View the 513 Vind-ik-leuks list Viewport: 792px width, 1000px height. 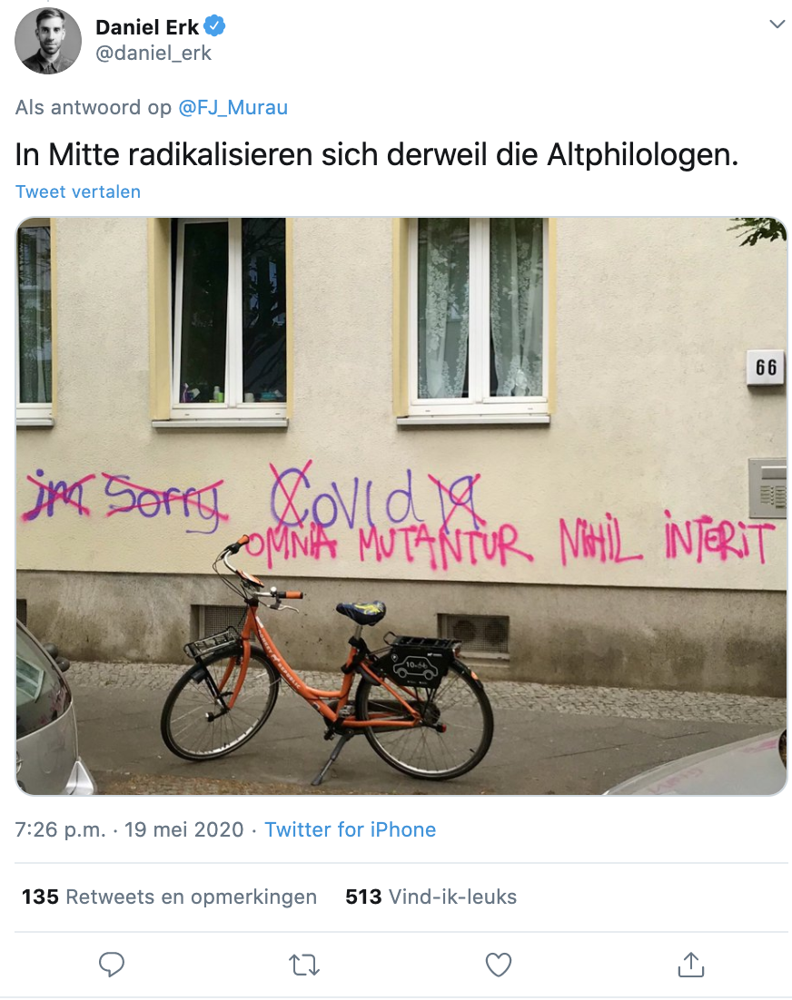[431, 897]
